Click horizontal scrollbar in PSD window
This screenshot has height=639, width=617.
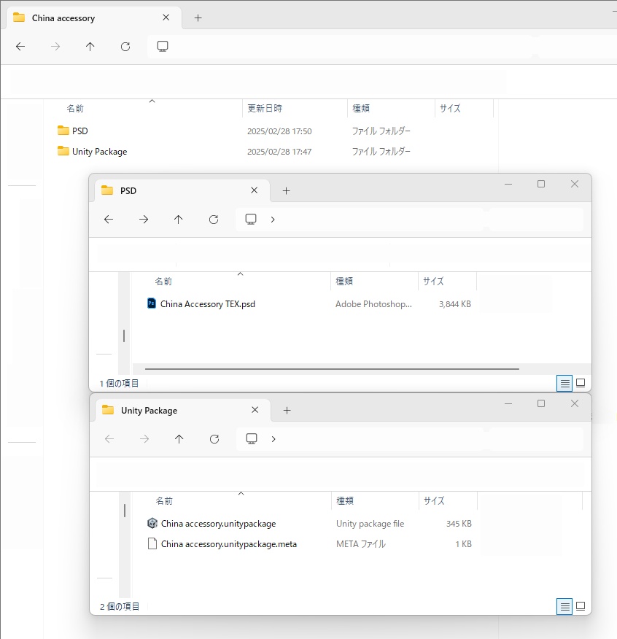pos(332,369)
